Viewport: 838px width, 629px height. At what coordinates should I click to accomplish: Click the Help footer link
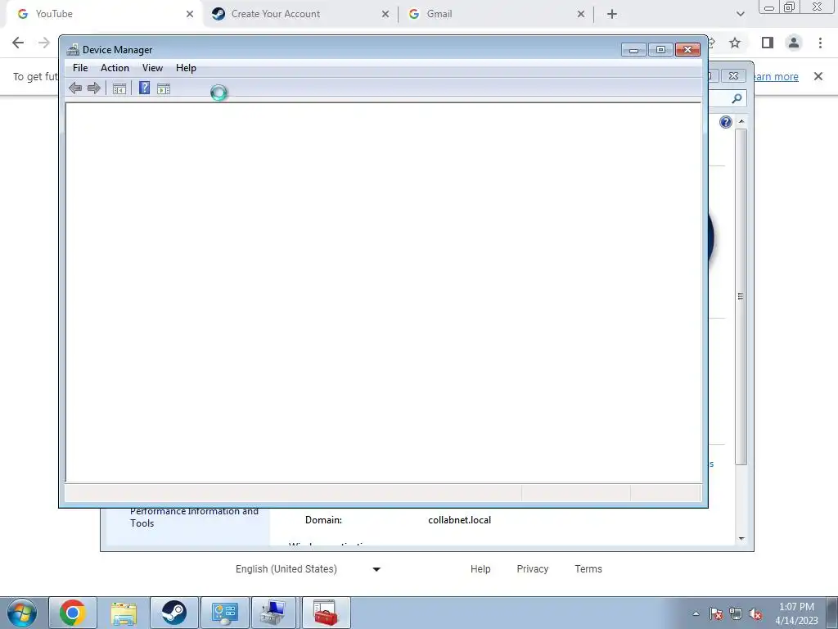tap(480, 569)
